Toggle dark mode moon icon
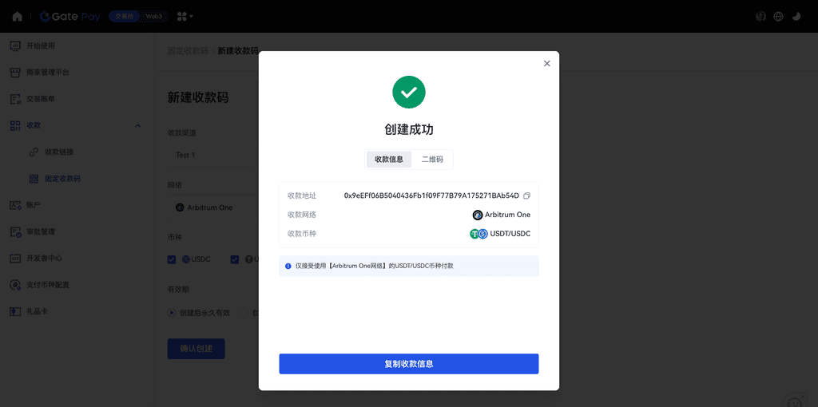 (796, 17)
